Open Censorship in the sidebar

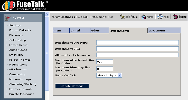(x=17, y=74)
